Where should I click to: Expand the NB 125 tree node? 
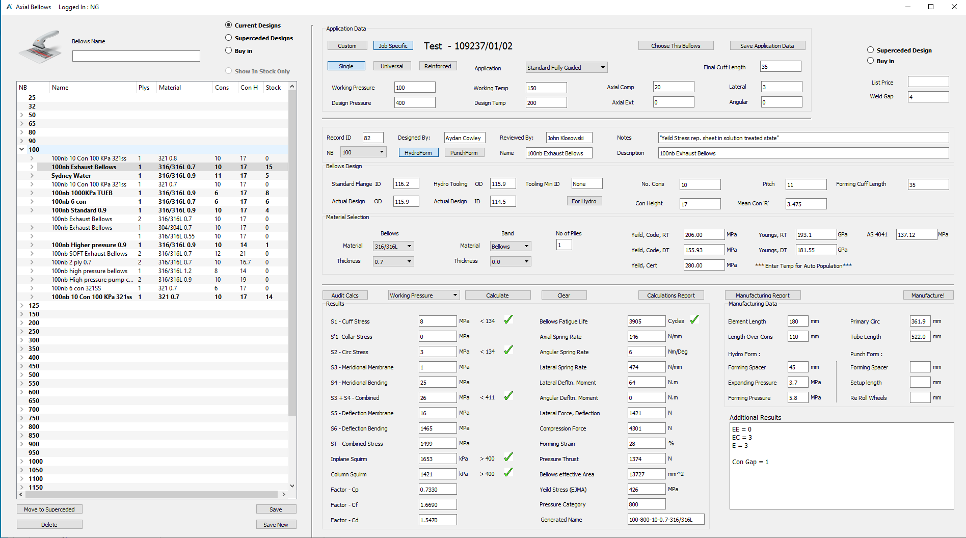(22, 305)
